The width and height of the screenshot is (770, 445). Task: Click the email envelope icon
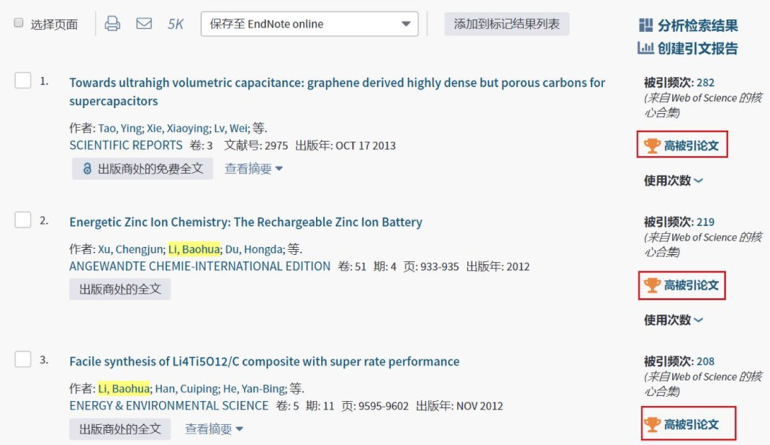144,23
